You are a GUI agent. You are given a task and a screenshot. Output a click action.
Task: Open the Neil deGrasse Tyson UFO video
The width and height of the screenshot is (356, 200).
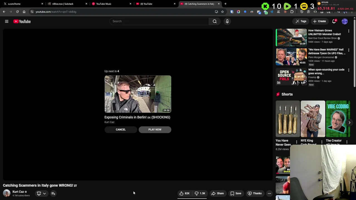tap(291, 56)
